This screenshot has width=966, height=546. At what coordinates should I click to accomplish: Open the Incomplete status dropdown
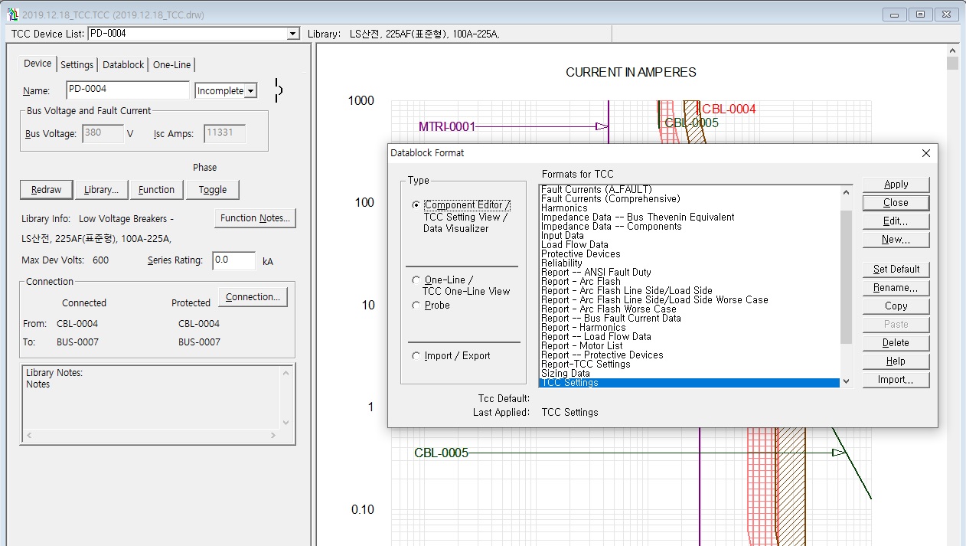(251, 90)
